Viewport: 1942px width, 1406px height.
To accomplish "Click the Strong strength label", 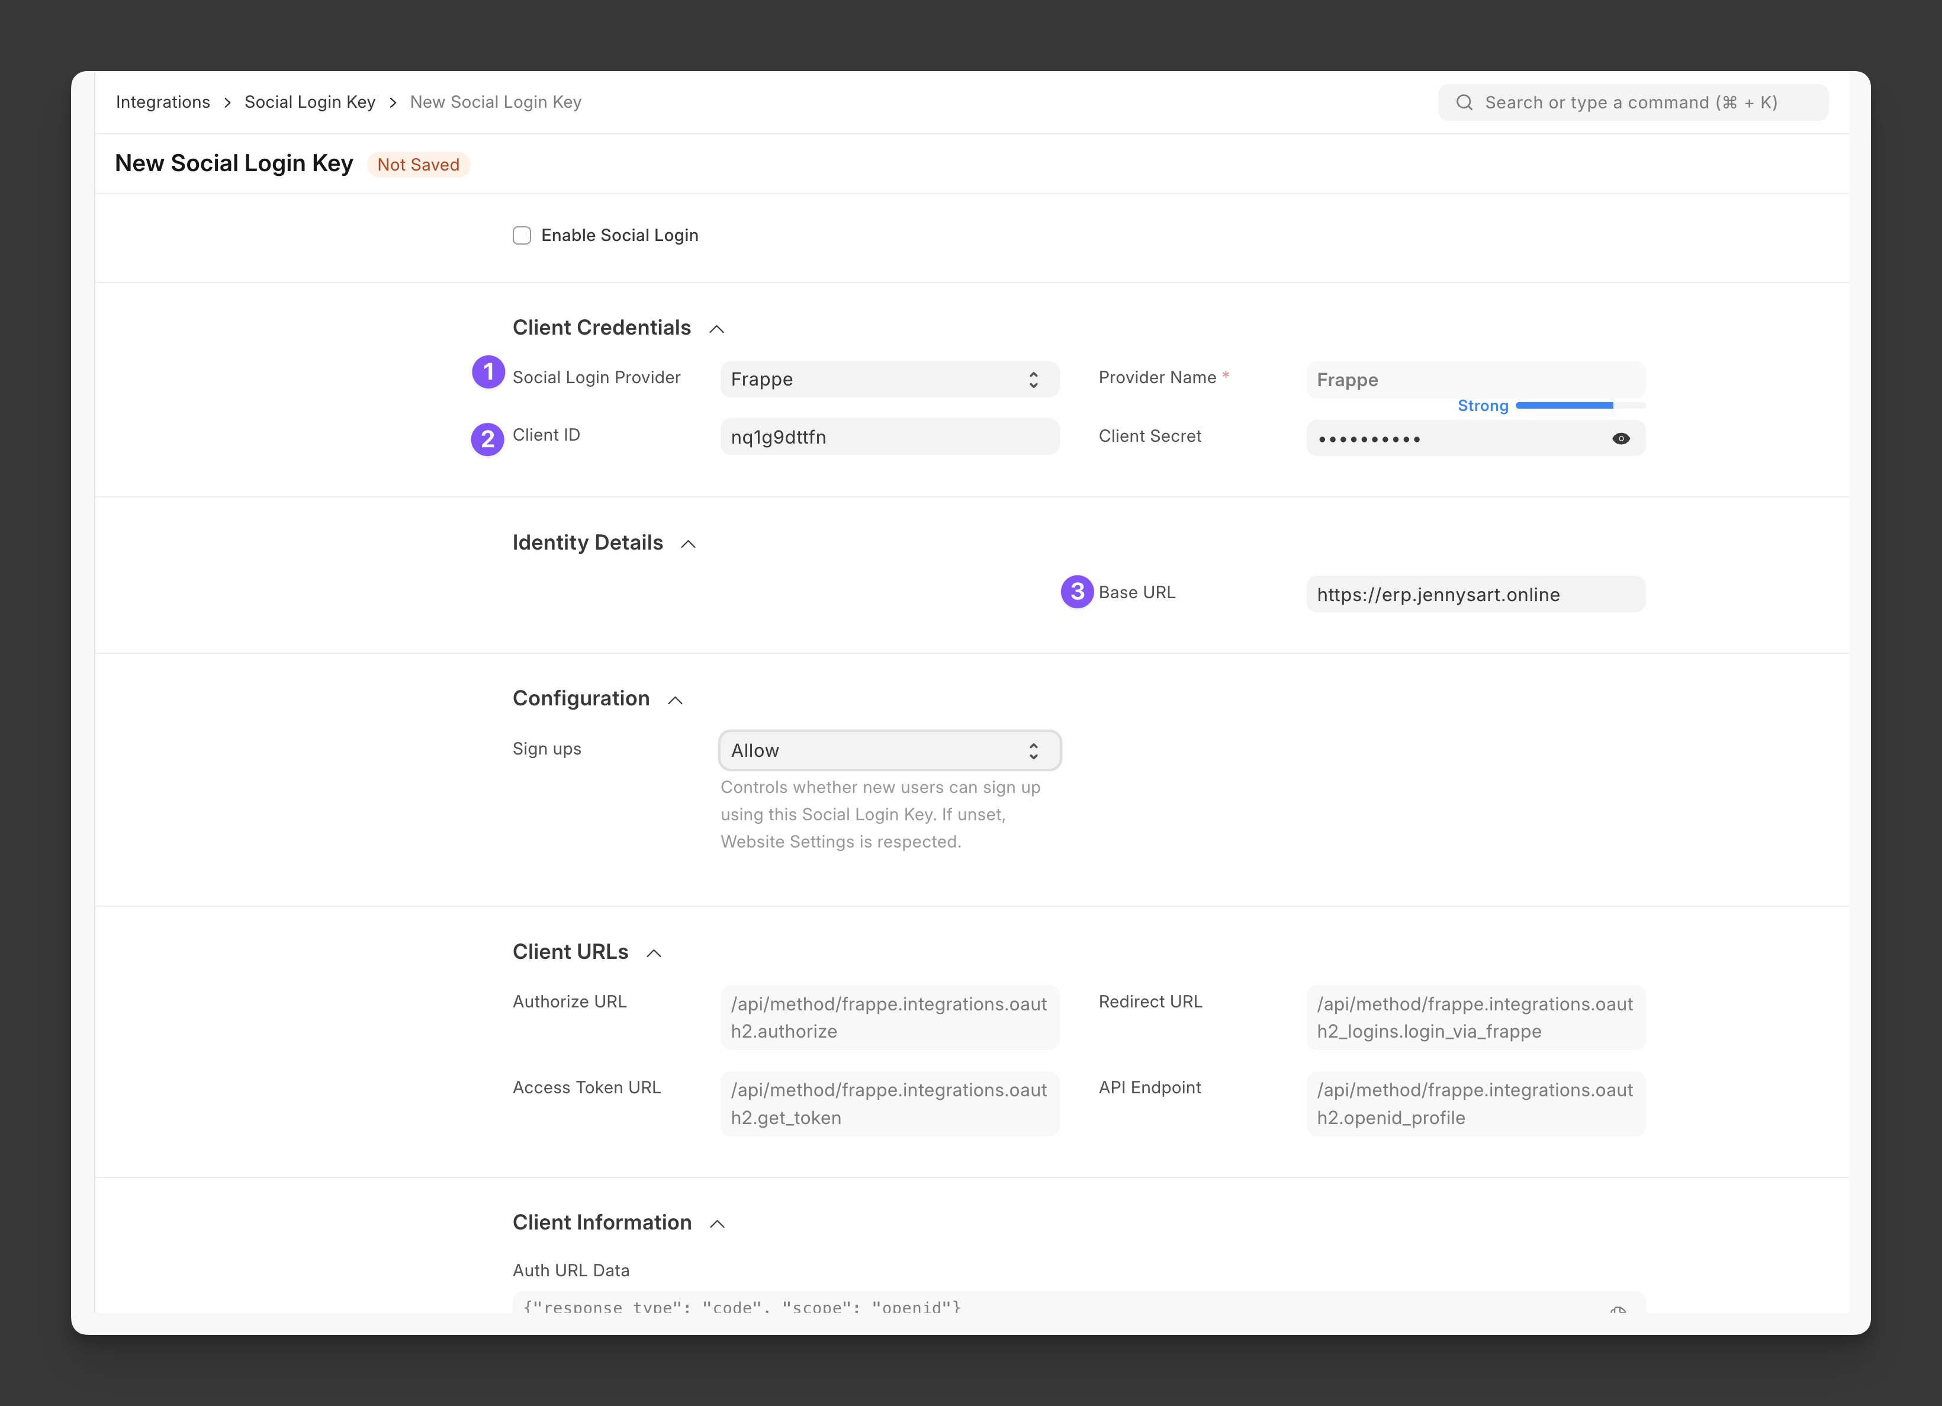I will click(1482, 406).
